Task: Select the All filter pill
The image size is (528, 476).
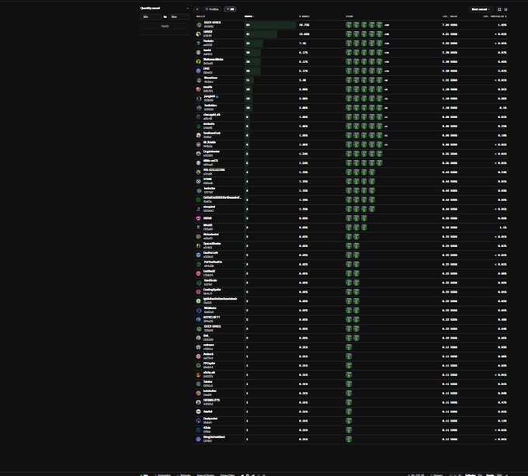Action: click(231, 9)
